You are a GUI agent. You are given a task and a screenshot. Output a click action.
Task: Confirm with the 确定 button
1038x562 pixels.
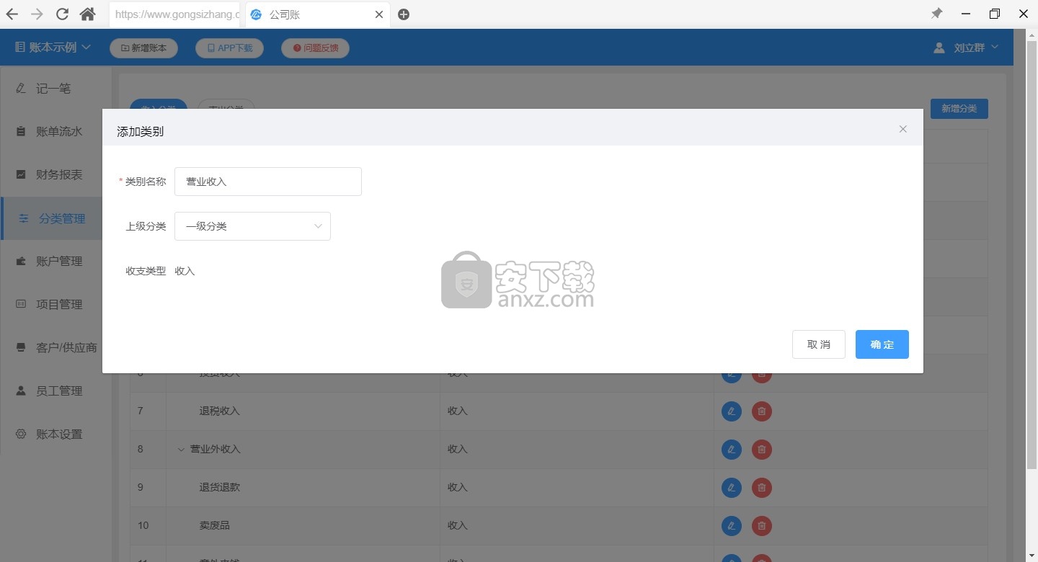pos(882,344)
